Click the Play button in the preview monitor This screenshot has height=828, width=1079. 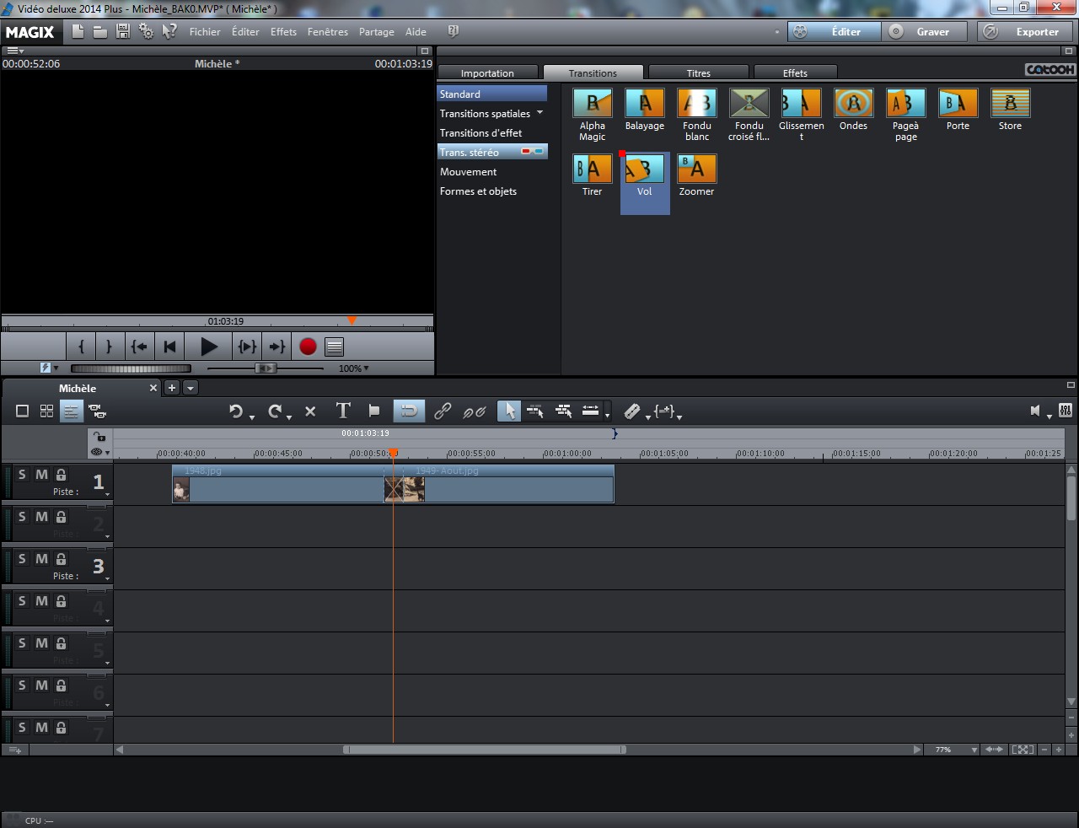point(209,347)
